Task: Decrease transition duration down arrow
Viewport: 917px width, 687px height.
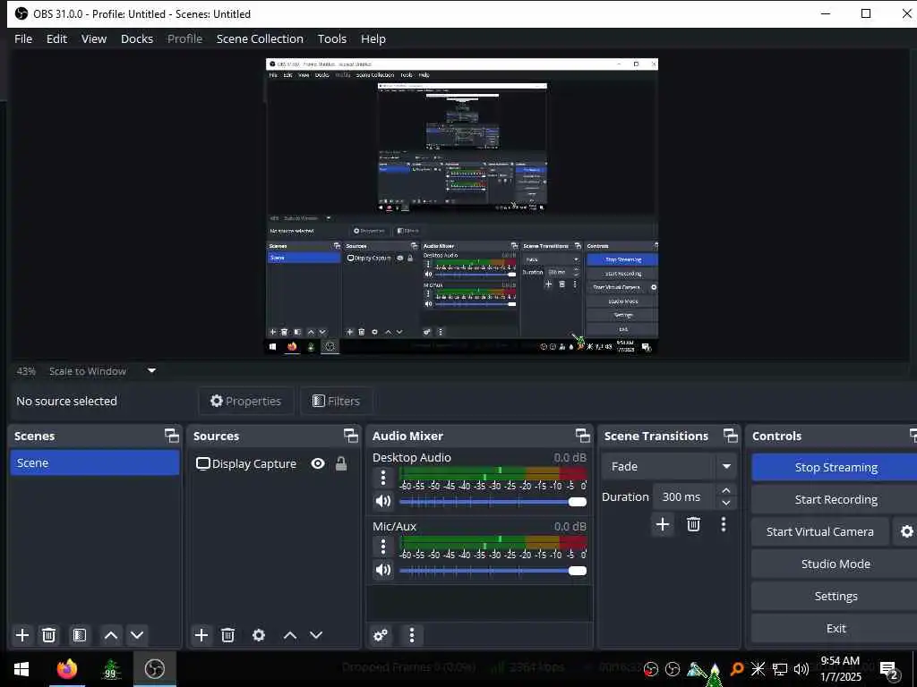Action: (x=725, y=503)
